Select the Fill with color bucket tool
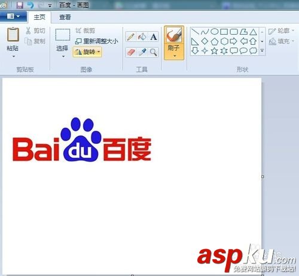Image resolution: width=299 pixels, height=276 pixels. 142,37
